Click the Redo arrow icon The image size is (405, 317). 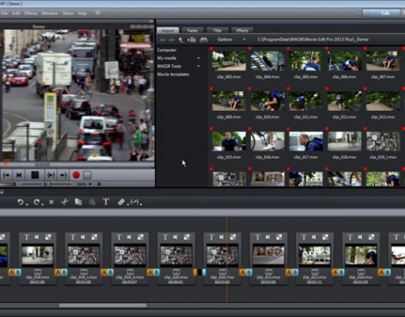click(x=36, y=202)
